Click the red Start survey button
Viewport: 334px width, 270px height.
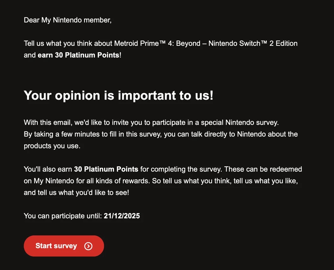(x=64, y=246)
